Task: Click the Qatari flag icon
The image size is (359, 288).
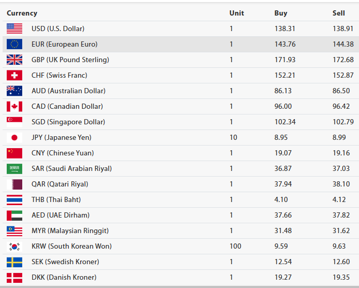Action: coord(14,184)
